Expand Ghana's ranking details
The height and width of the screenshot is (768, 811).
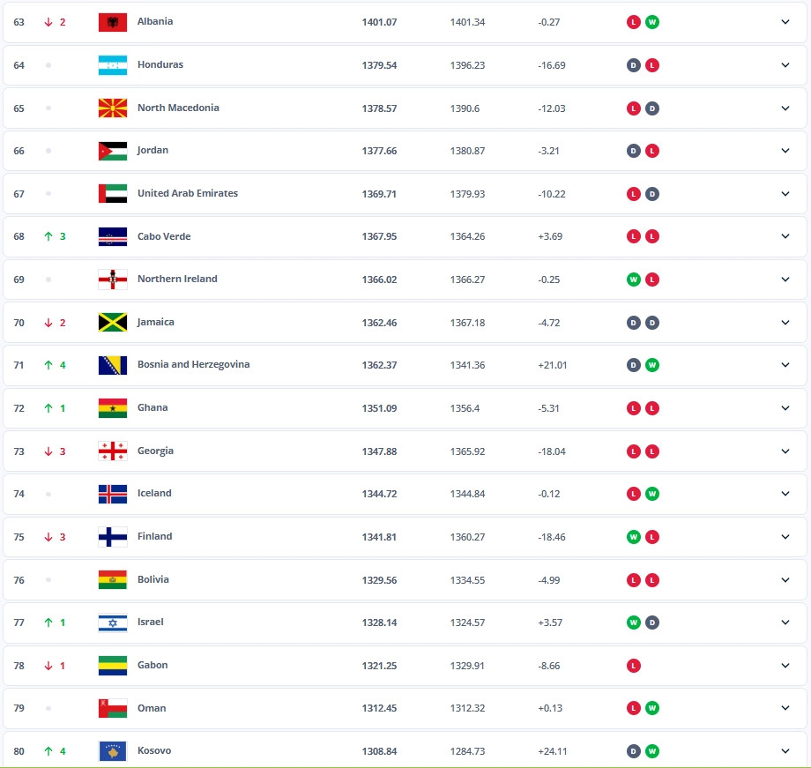(785, 408)
